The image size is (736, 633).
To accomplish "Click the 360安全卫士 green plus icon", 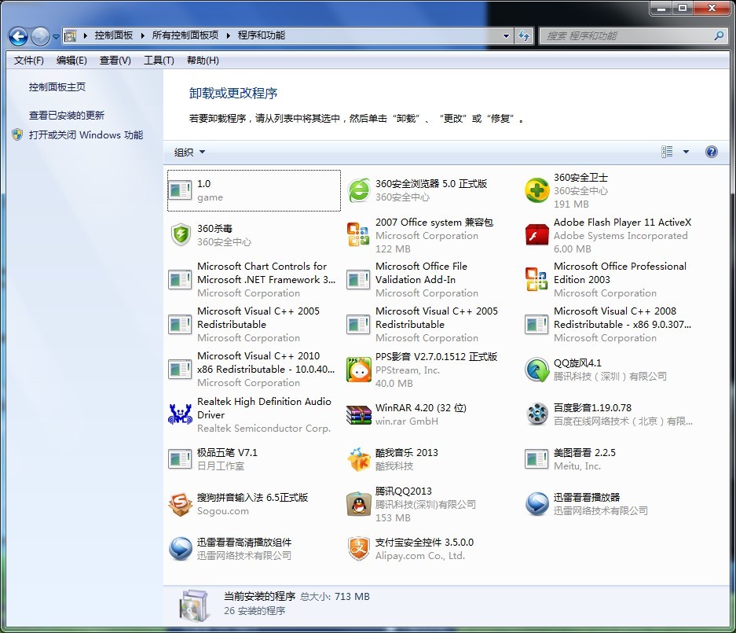I will (x=536, y=190).
